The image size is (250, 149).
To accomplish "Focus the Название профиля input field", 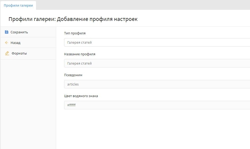I will point(157,63).
